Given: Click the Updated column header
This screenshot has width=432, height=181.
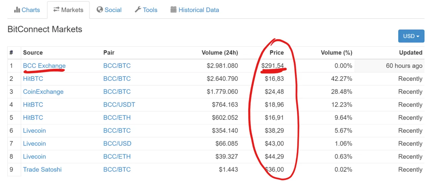Looking at the screenshot, I should [x=411, y=53].
